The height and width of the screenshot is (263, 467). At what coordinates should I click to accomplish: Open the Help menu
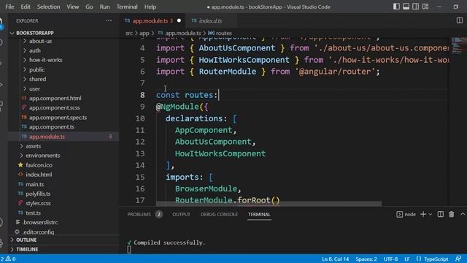150,7
